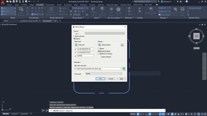This screenshot has height=116, width=207.
Task: Open Quick Select in the Objects section
Action: [x=122, y=45]
